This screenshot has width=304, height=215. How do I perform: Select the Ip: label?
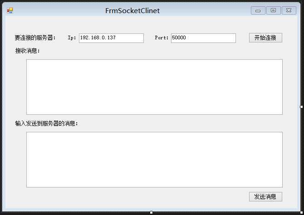72,38
